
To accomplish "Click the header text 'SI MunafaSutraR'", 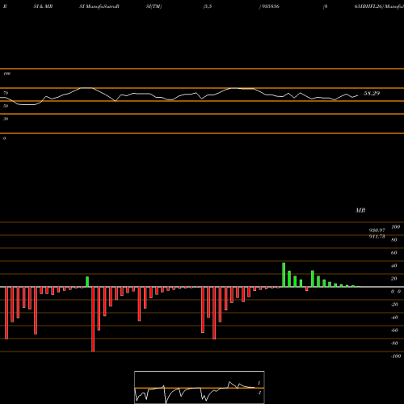I will [99, 6].
